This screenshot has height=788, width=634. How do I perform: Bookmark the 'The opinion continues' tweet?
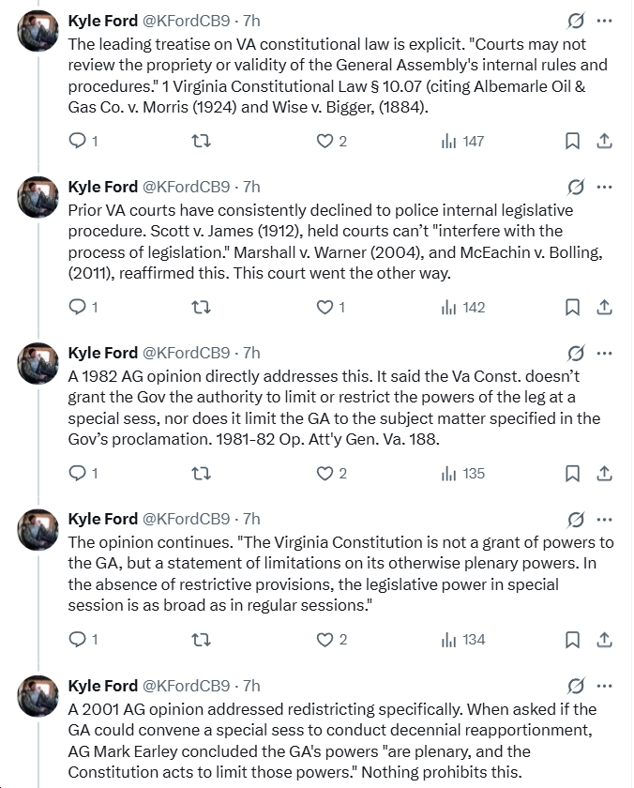point(572,639)
